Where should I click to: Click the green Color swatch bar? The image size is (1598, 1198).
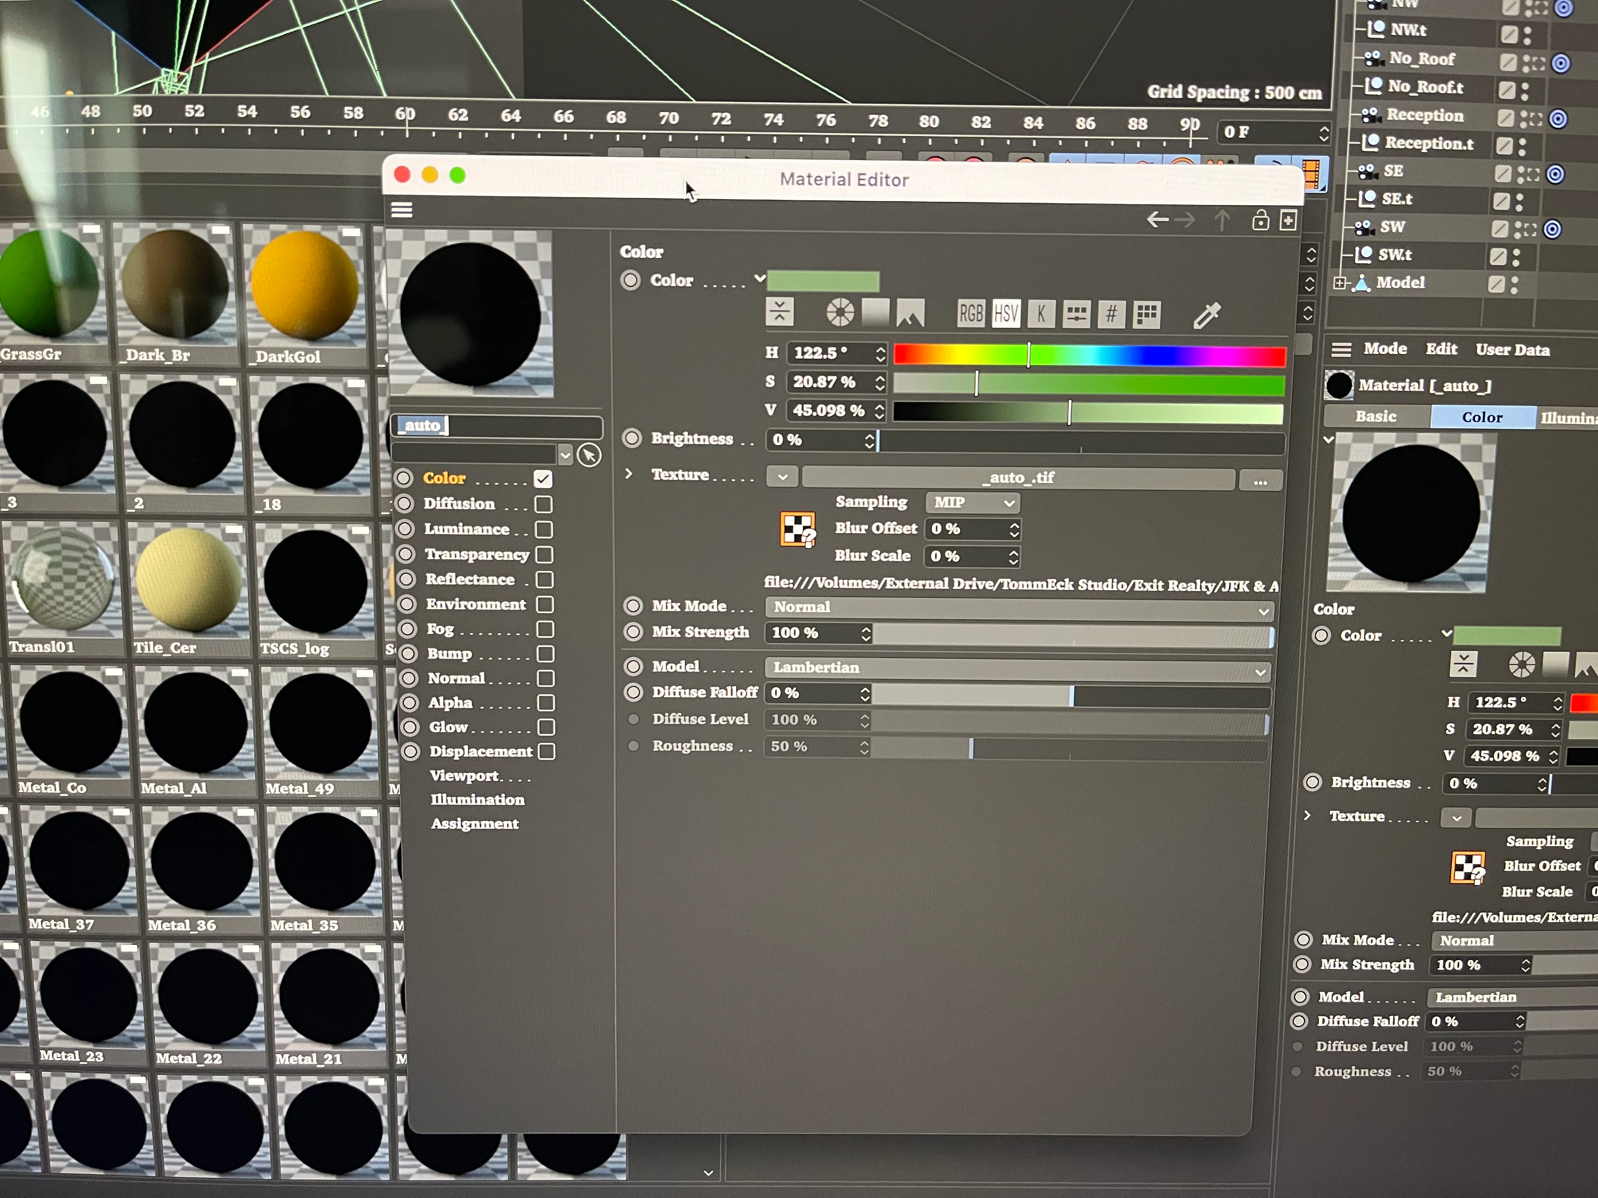[x=823, y=281]
